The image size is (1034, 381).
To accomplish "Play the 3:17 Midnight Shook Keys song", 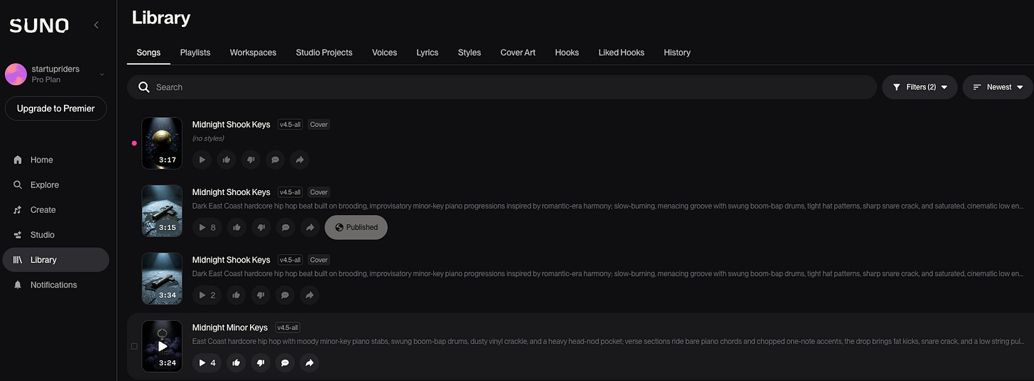I will coord(202,160).
